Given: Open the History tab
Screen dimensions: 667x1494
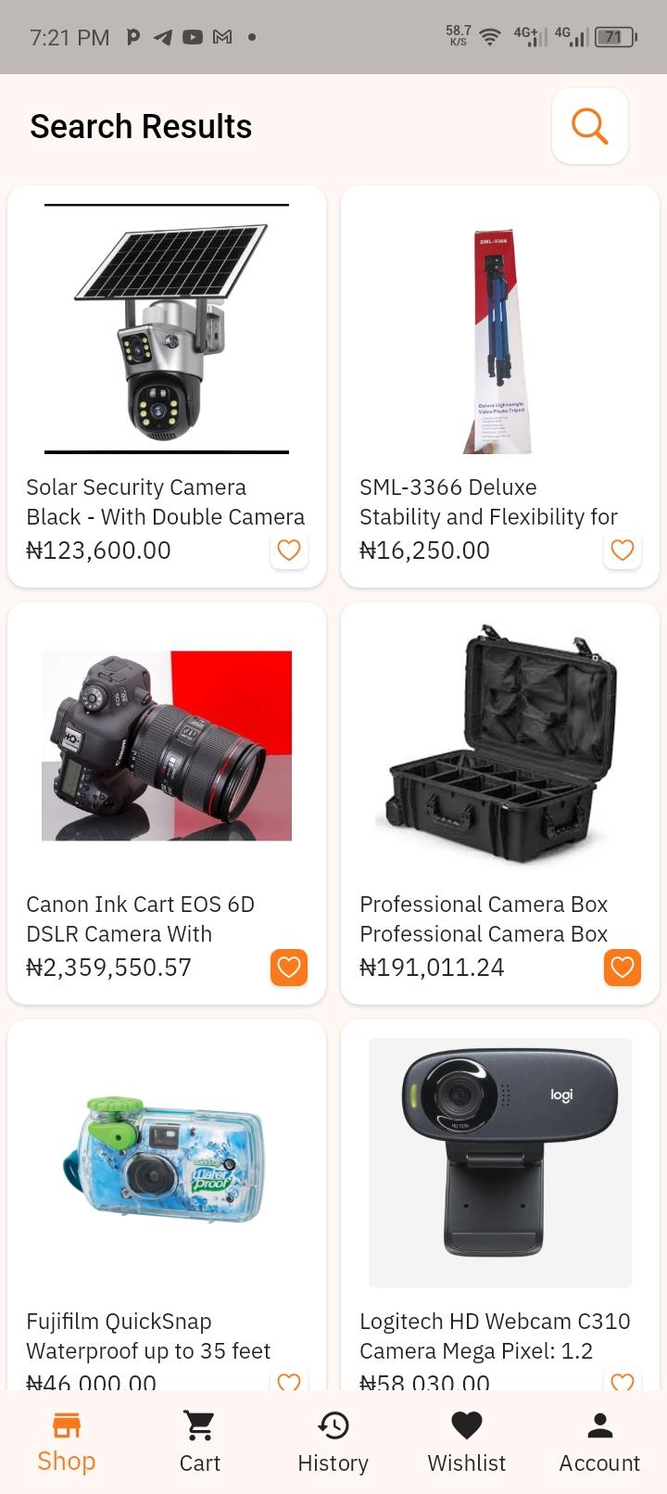Looking at the screenshot, I should [333, 1442].
